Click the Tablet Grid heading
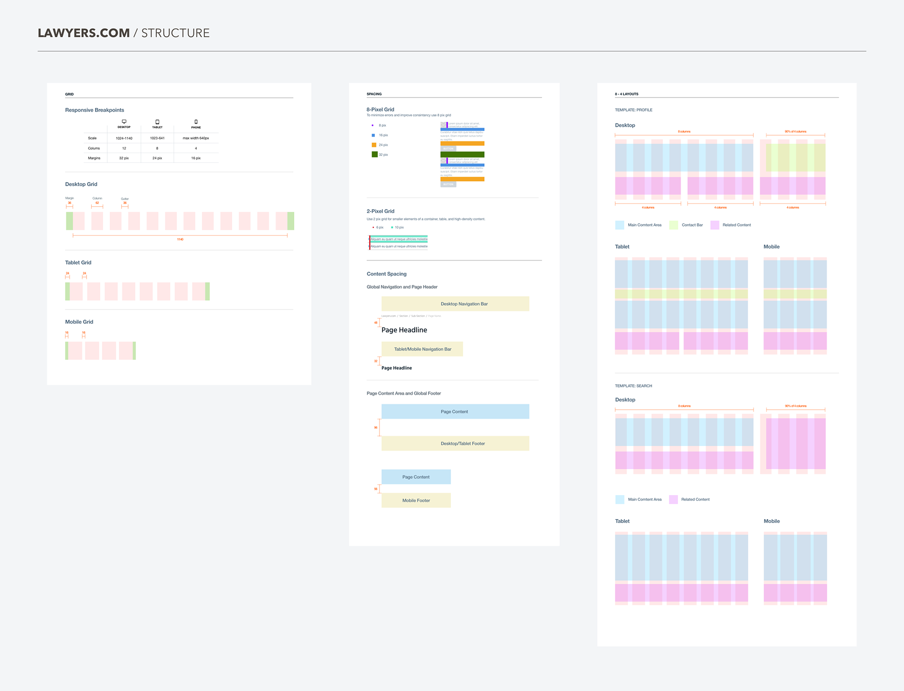 coord(78,262)
